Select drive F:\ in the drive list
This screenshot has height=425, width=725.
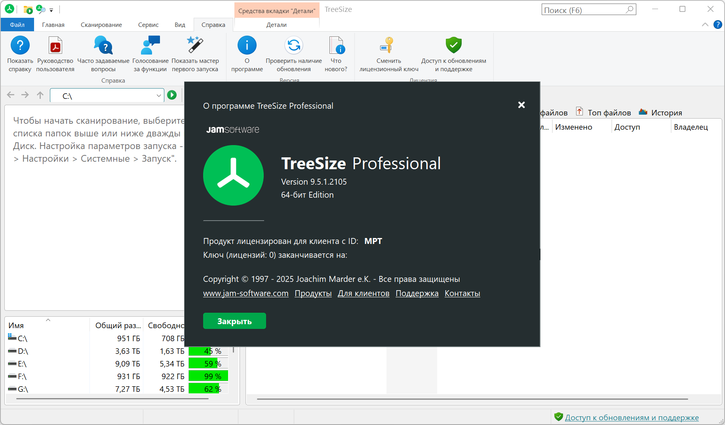(x=22, y=376)
